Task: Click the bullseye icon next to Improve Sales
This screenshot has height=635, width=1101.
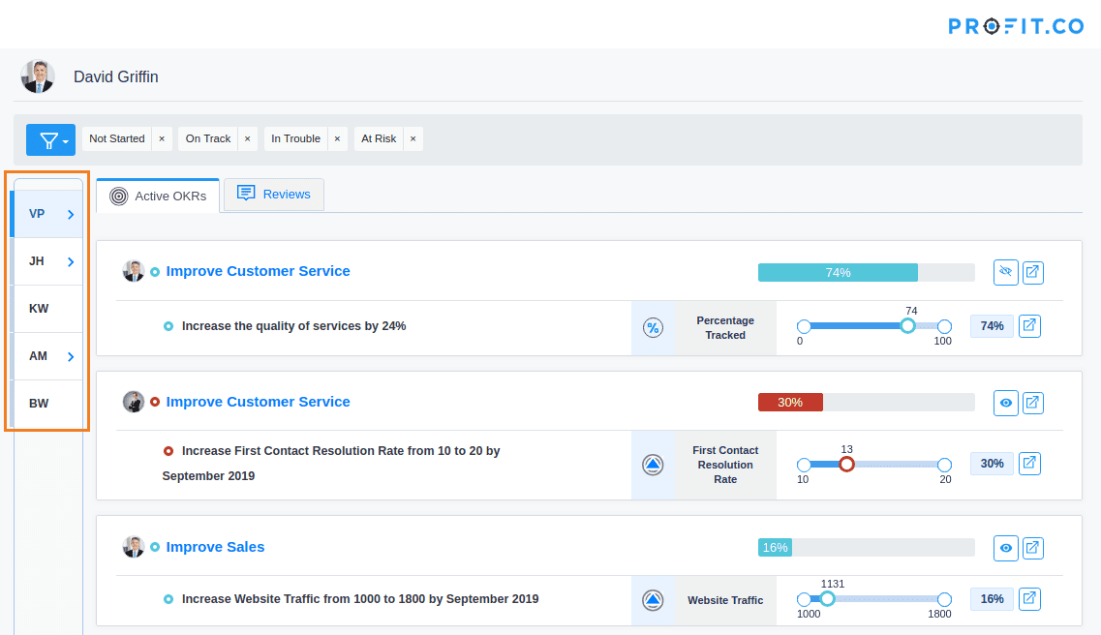Action: tap(157, 547)
